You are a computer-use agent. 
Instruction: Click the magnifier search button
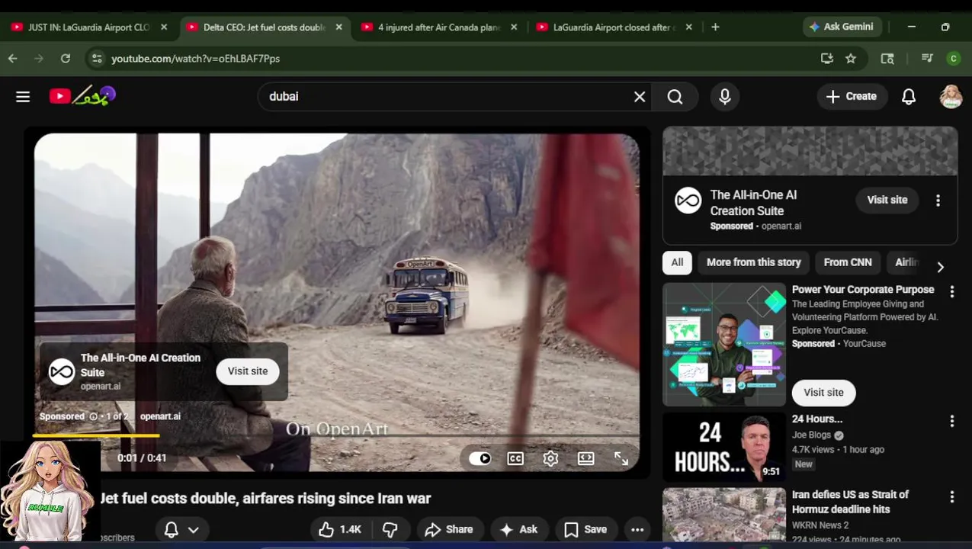tap(675, 97)
